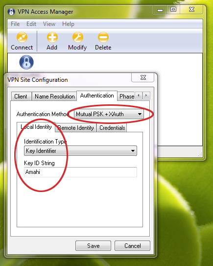Cancel the VPN site configuration dialog

click(x=132, y=245)
